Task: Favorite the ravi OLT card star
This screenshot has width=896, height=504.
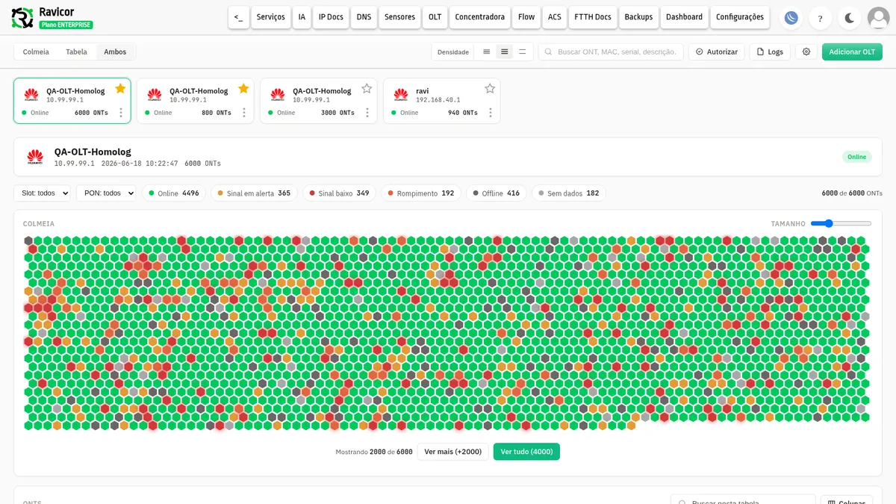Action: (490, 89)
